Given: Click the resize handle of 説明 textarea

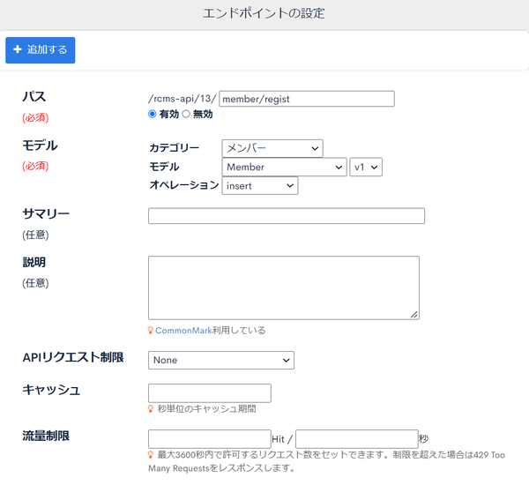Looking at the screenshot, I should [414, 315].
